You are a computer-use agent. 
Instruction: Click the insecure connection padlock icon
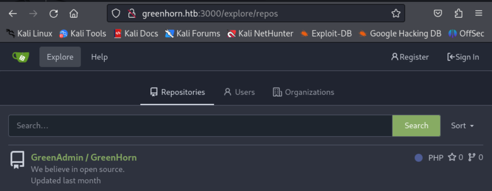132,14
